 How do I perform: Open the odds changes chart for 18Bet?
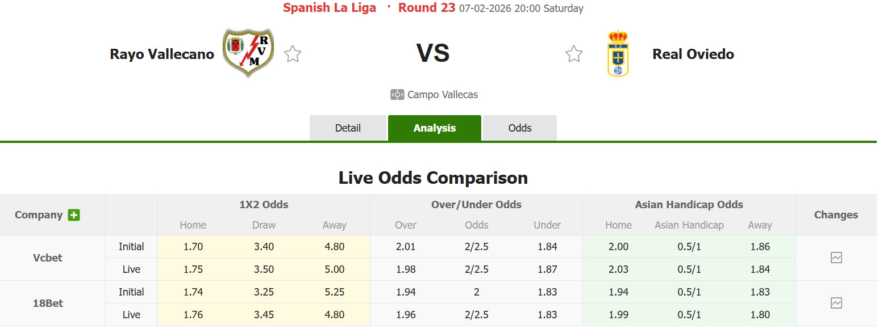point(836,303)
